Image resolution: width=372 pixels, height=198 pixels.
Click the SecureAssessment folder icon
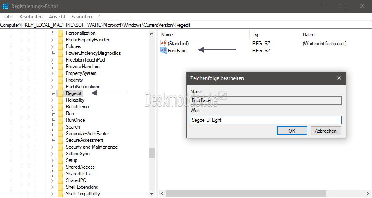coord(61,140)
